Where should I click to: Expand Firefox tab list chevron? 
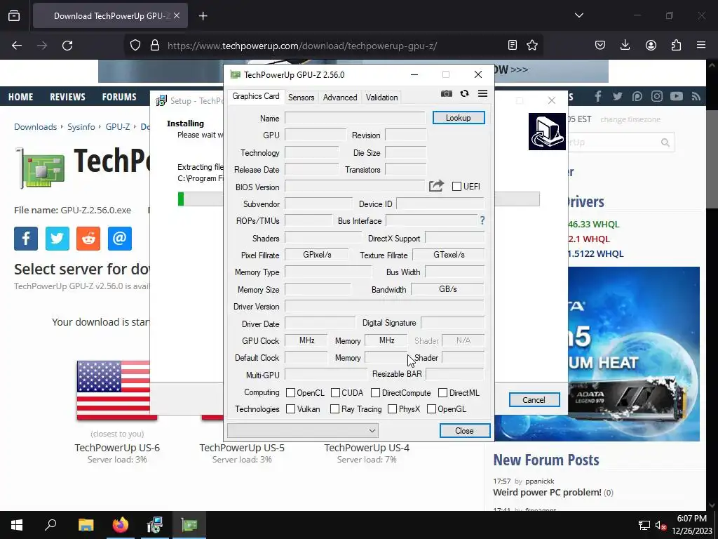(579, 15)
